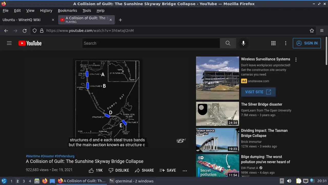The image size is (328, 185).
Task: Launch file manager from taskbar
Action: tap(37, 181)
